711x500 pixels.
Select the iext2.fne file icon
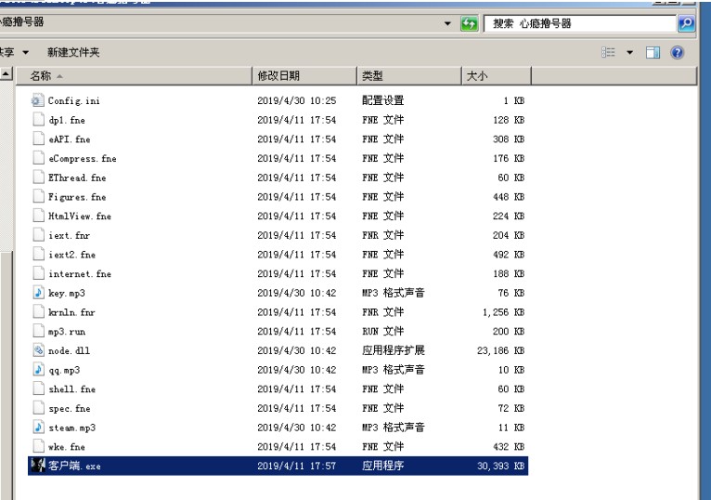[39, 255]
